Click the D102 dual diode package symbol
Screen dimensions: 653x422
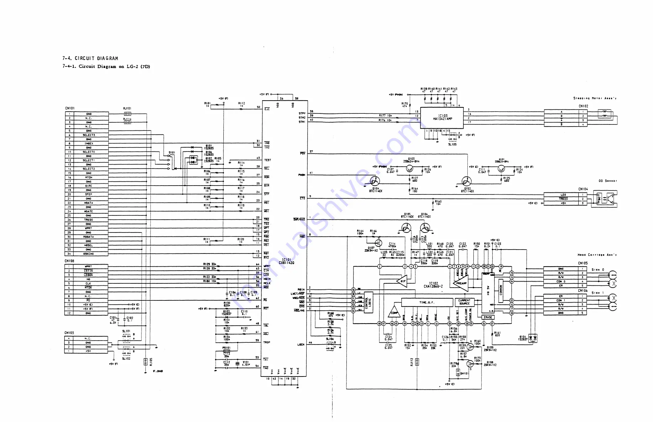[x=193, y=160]
